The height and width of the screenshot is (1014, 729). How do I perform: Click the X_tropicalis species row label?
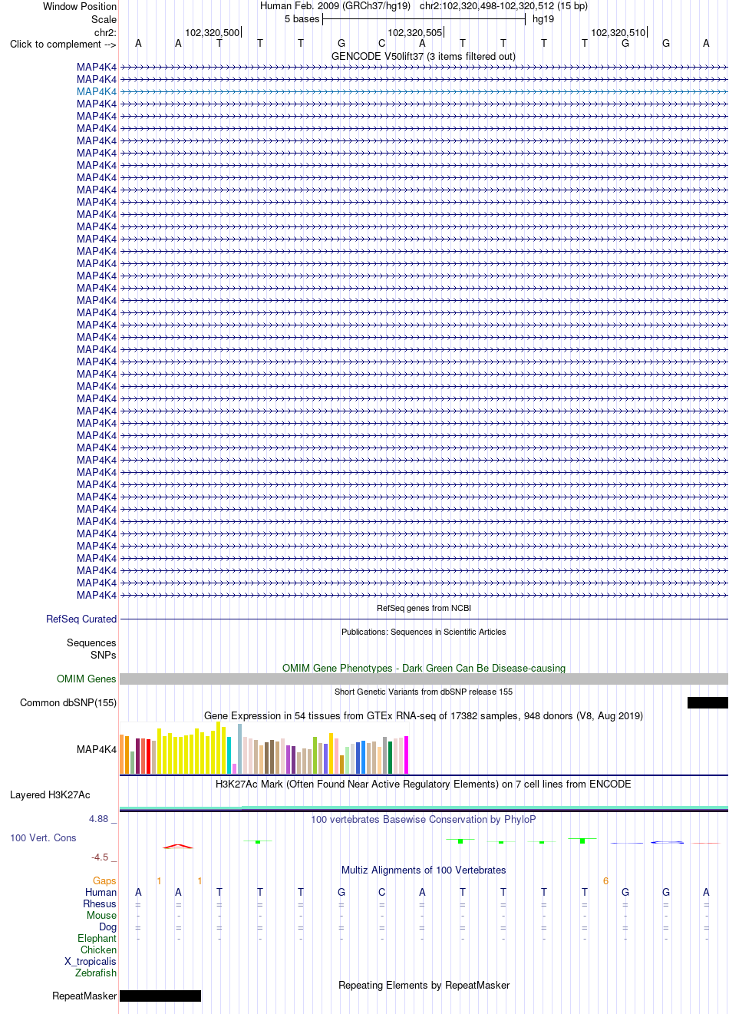point(91,961)
